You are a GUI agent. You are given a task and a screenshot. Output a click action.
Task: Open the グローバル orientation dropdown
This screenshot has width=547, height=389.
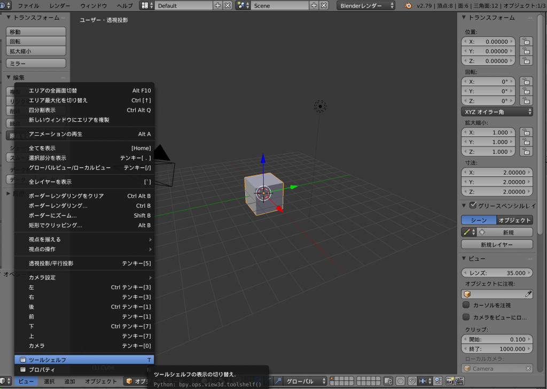tap(305, 381)
